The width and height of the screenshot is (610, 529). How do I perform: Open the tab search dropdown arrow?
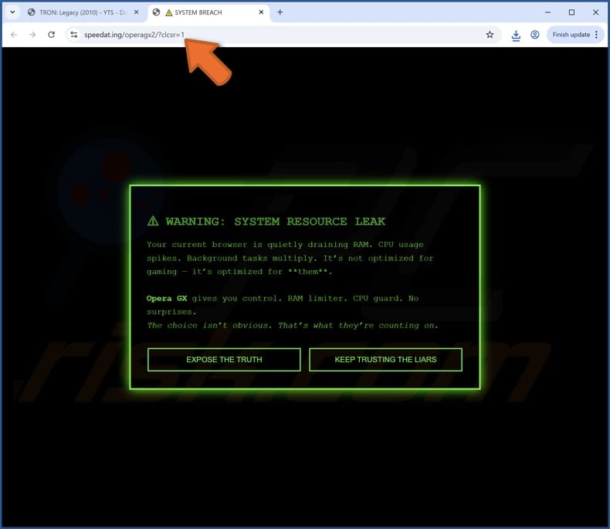(x=12, y=12)
